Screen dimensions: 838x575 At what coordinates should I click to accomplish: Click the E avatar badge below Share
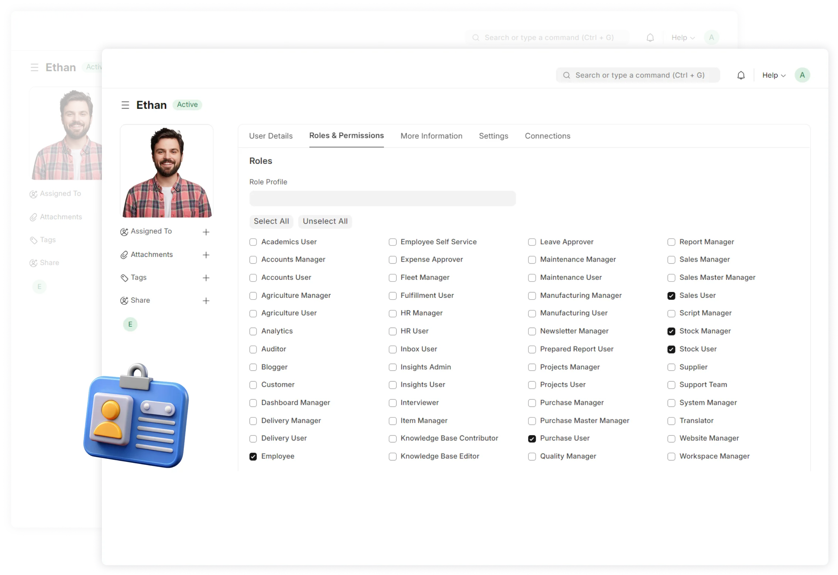pyautogui.click(x=130, y=324)
